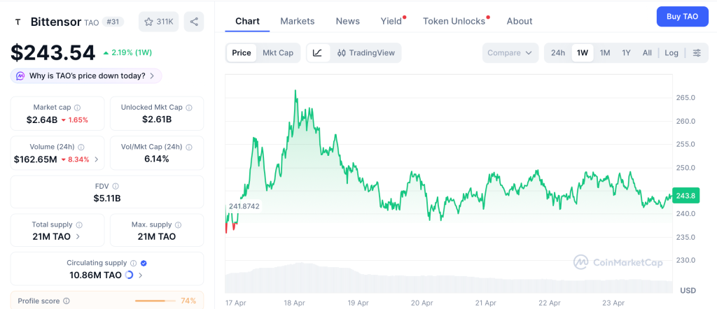The image size is (717, 309).
Task: Add Bittensor to watchlist via star button
Action: 159,22
